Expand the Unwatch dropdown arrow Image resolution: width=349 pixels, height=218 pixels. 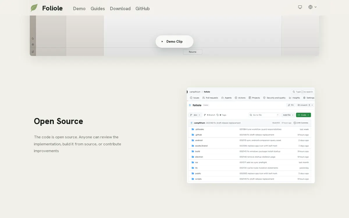(x=312, y=105)
